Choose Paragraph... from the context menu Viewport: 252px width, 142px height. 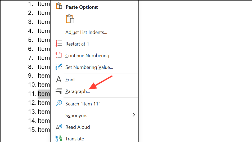(78, 91)
